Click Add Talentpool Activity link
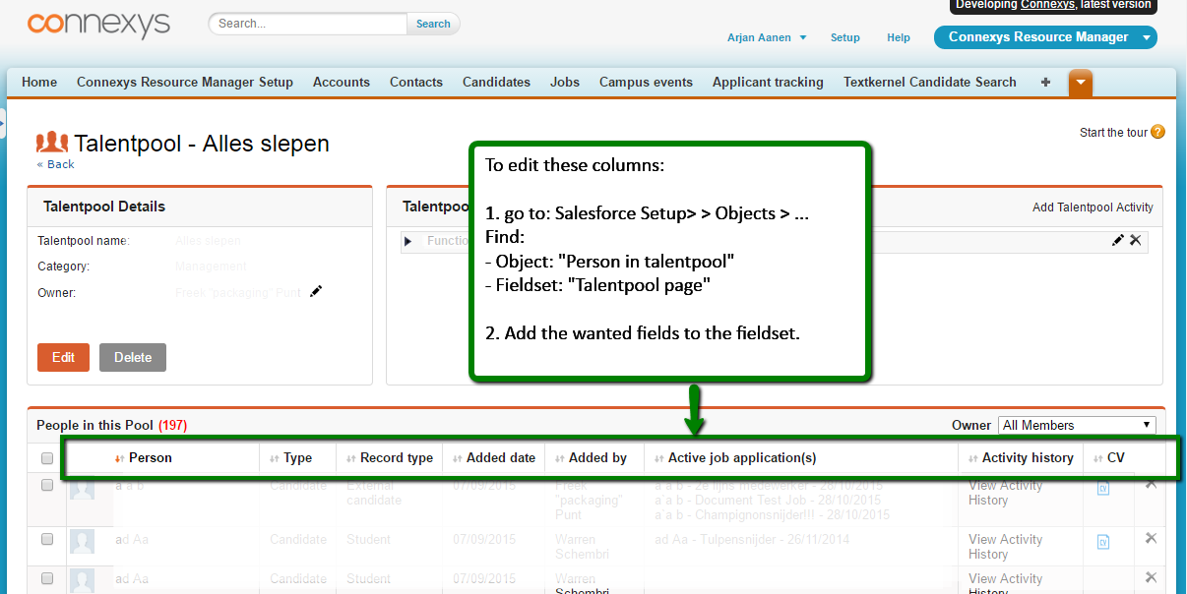The image size is (1187, 594). pyautogui.click(x=1093, y=208)
